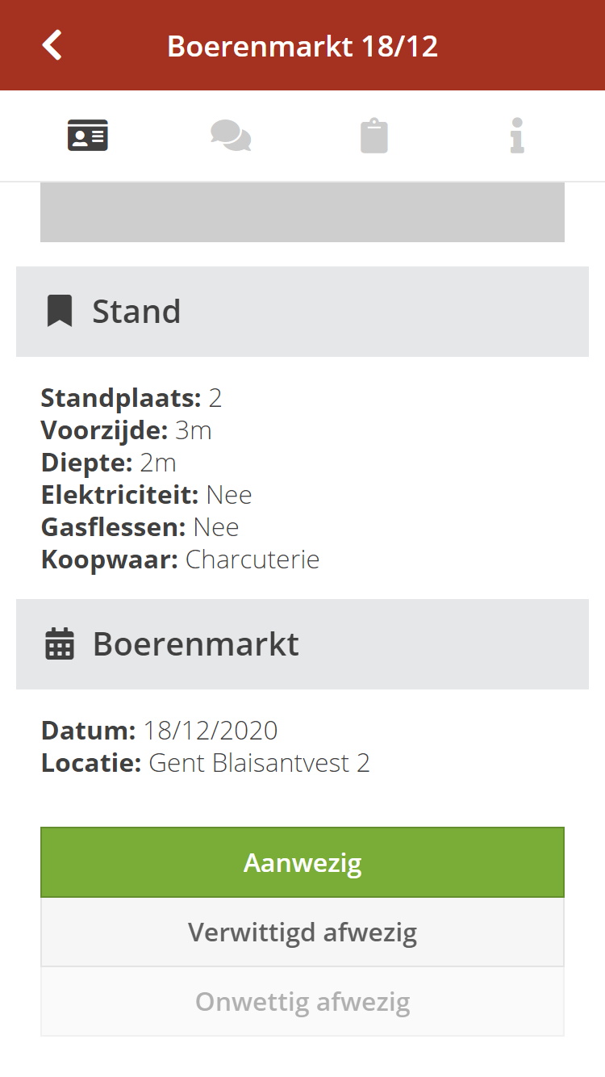Select the Verwittigd afwezig option
This screenshot has height=1077, width=605.
coord(302,932)
